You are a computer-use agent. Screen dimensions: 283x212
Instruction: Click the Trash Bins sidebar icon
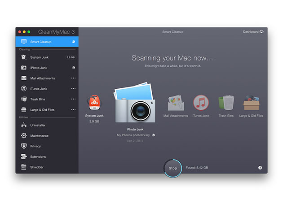click(24, 99)
